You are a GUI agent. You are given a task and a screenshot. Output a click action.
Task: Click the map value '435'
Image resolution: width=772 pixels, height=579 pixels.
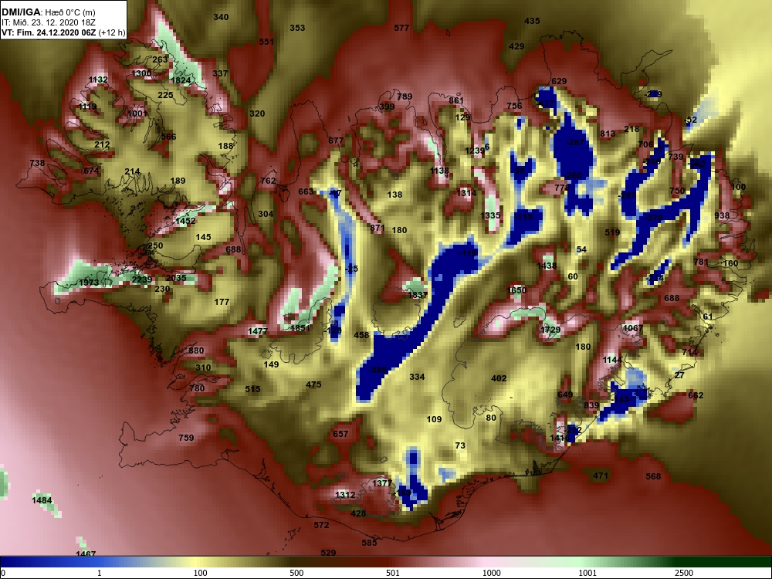pos(532,21)
